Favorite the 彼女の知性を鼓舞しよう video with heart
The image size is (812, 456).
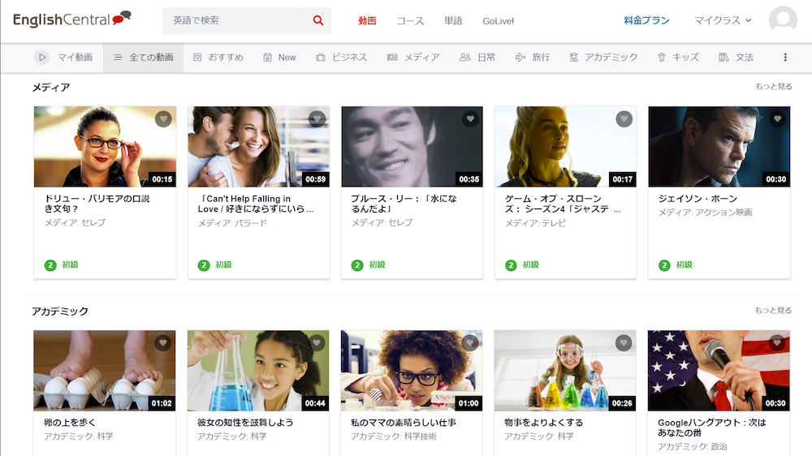coord(317,342)
